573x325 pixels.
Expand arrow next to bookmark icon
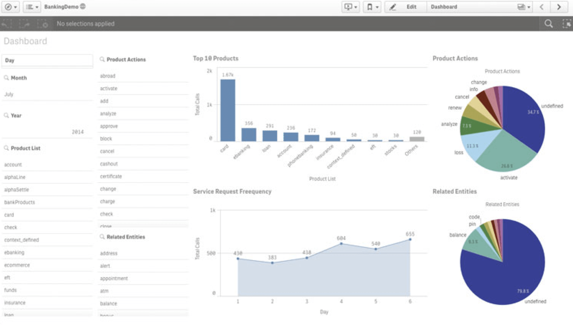[377, 7]
